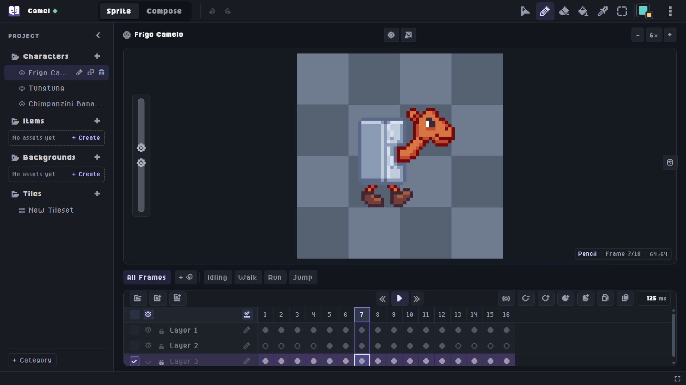The width and height of the screenshot is (686, 385).
Task: Add a new tileset with plus icon
Action: coord(97,194)
